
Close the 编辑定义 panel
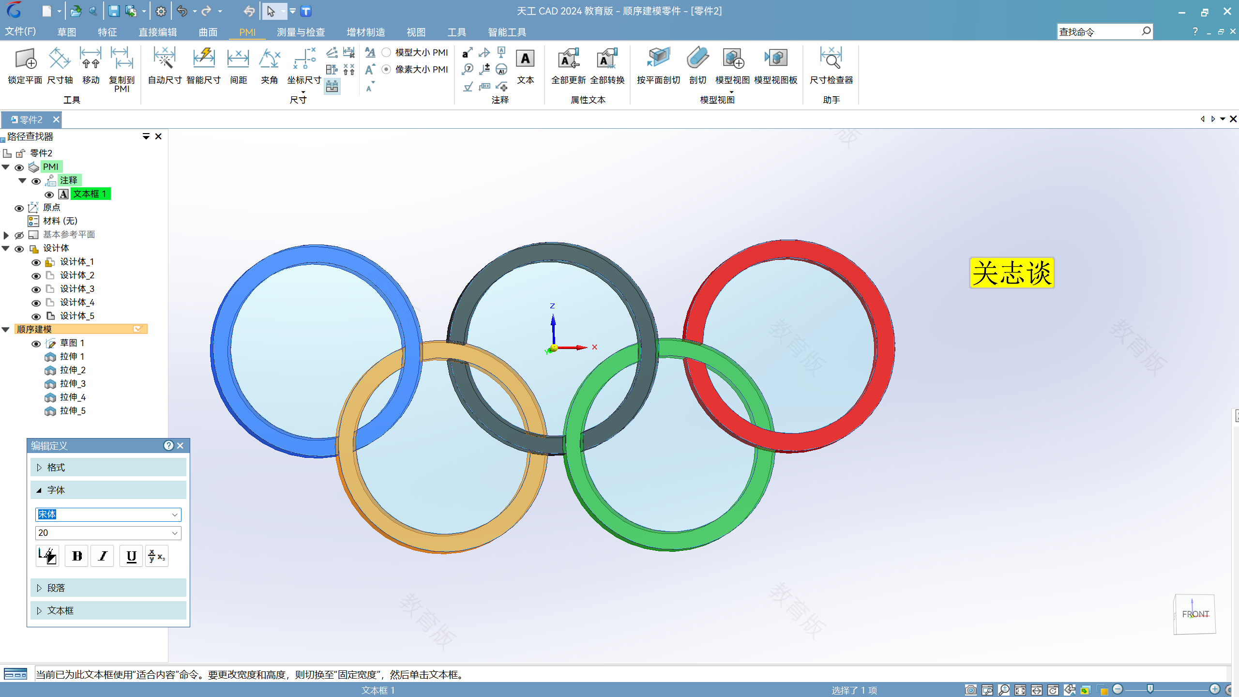[x=180, y=445]
